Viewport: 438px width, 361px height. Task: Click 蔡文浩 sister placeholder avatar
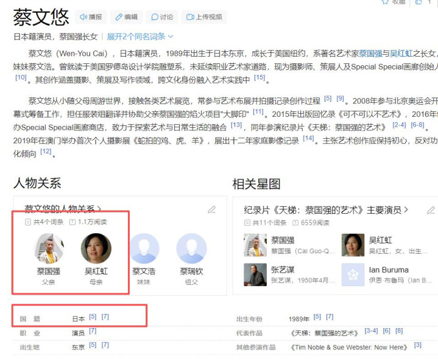click(x=144, y=248)
